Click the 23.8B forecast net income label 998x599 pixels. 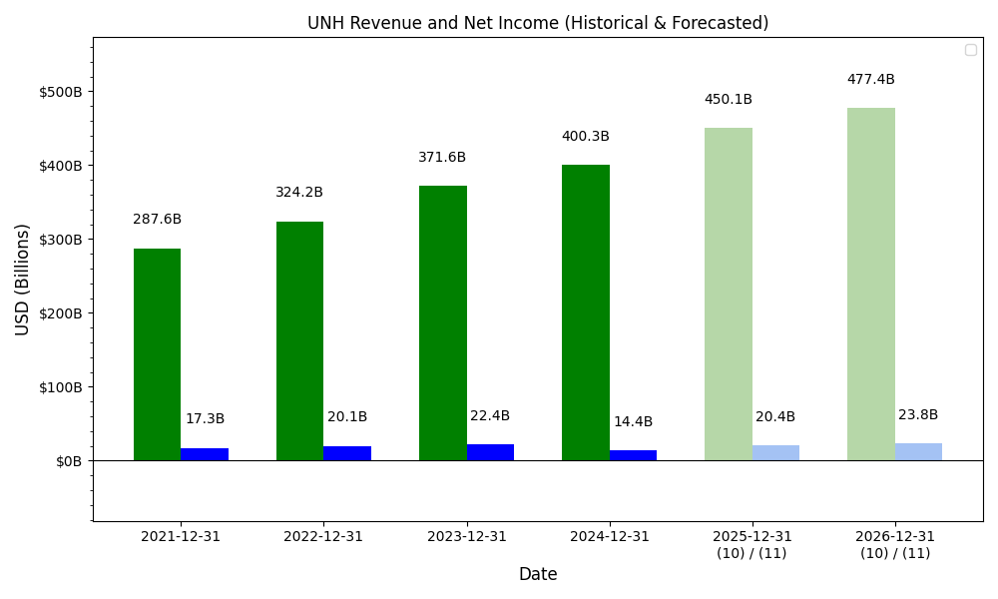pos(918,415)
